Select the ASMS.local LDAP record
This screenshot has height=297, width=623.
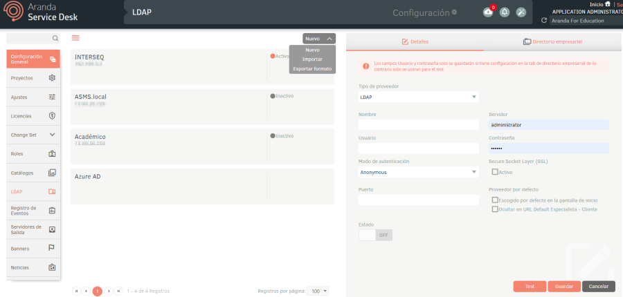(x=202, y=106)
